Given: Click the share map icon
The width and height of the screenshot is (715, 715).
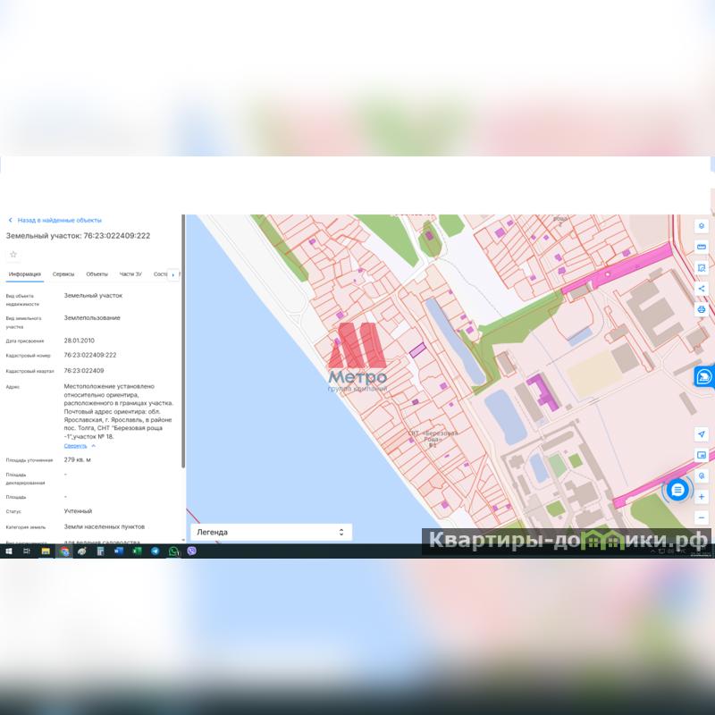Looking at the screenshot, I should click(702, 288).
